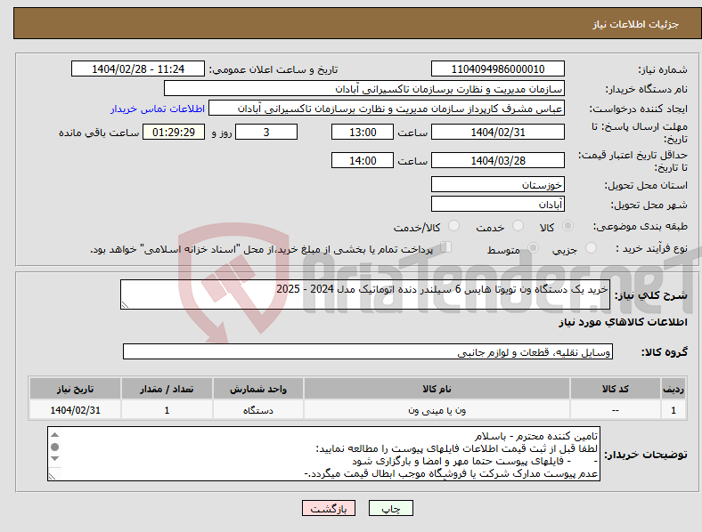Click the price validity date 1404/03/28 field

coord(498,160)
